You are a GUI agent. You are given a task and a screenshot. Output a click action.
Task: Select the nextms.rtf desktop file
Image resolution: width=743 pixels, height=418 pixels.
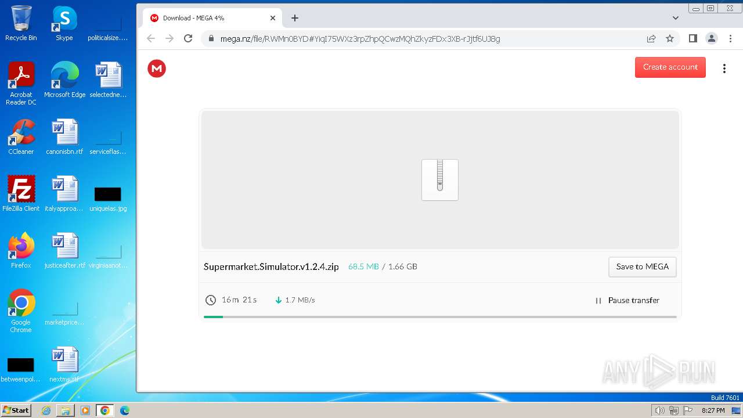(x=64, y=365)
